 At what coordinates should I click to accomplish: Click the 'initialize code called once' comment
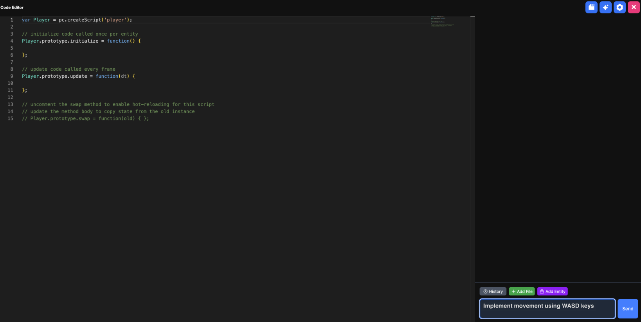coord(80,34)
